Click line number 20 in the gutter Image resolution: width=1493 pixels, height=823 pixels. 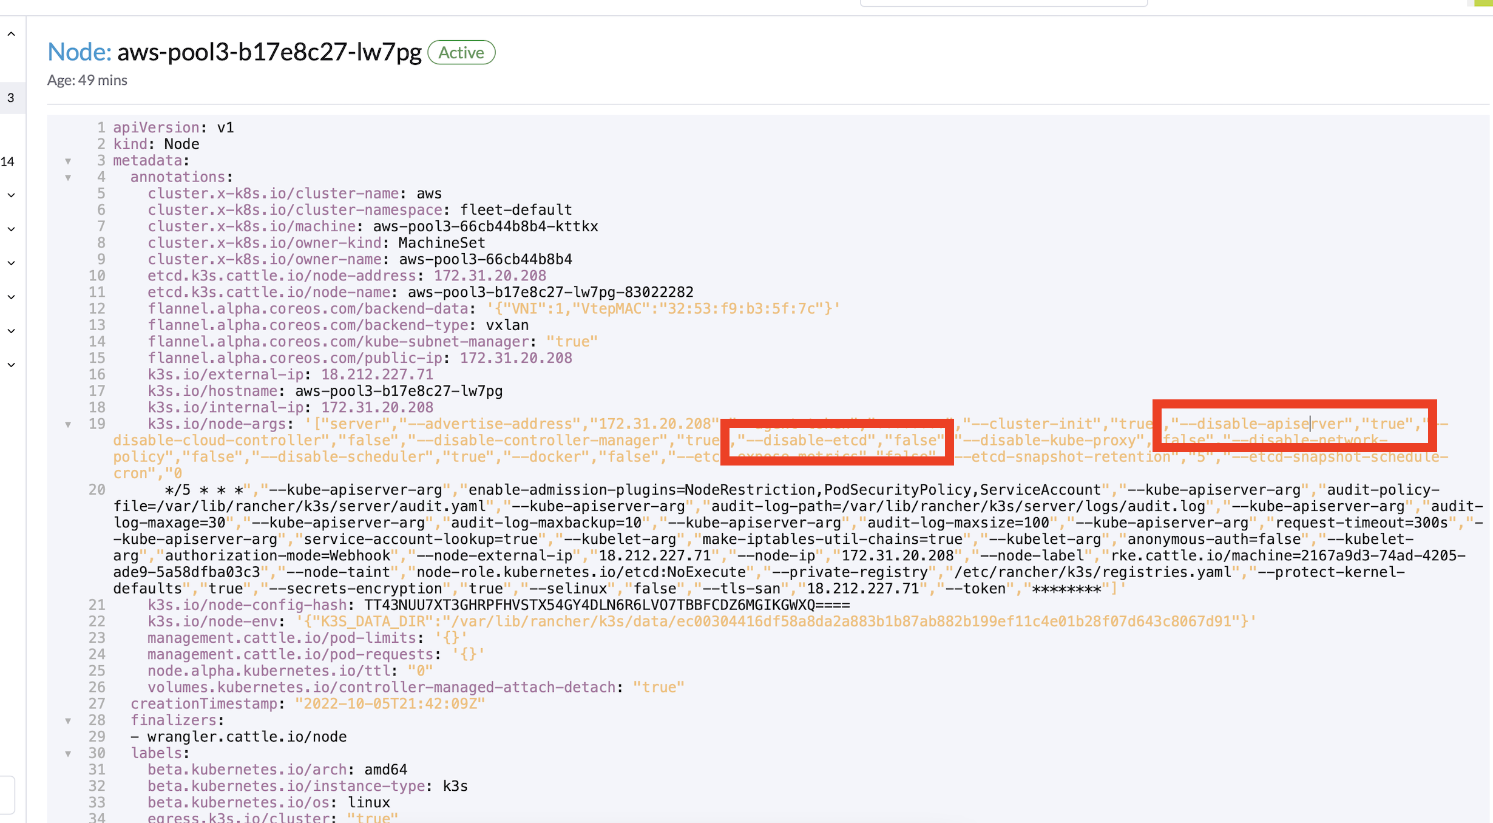click(97, 489)
